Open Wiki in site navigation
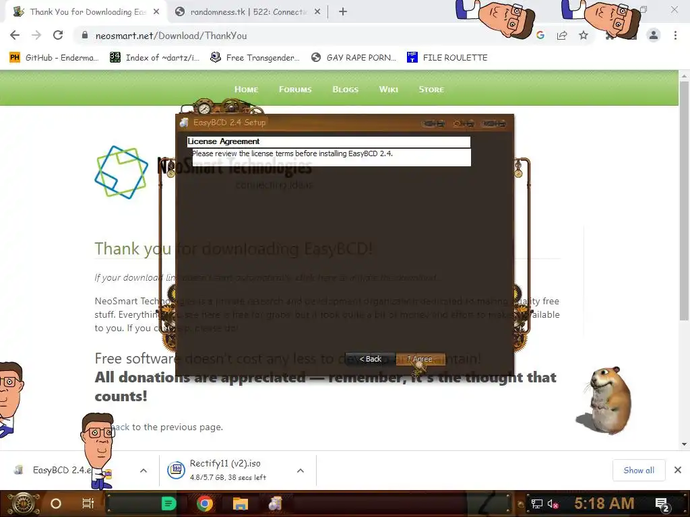This screenshot has width=690, height=517. tap(389, 90)
